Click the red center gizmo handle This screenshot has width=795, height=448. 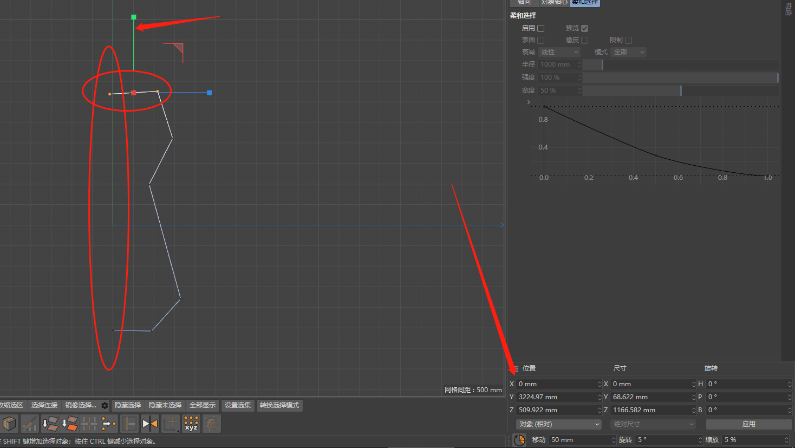click(134, 93)
